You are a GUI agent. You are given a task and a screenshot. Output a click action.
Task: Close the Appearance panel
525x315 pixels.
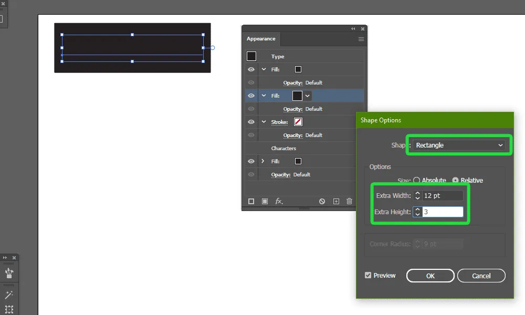363,29
